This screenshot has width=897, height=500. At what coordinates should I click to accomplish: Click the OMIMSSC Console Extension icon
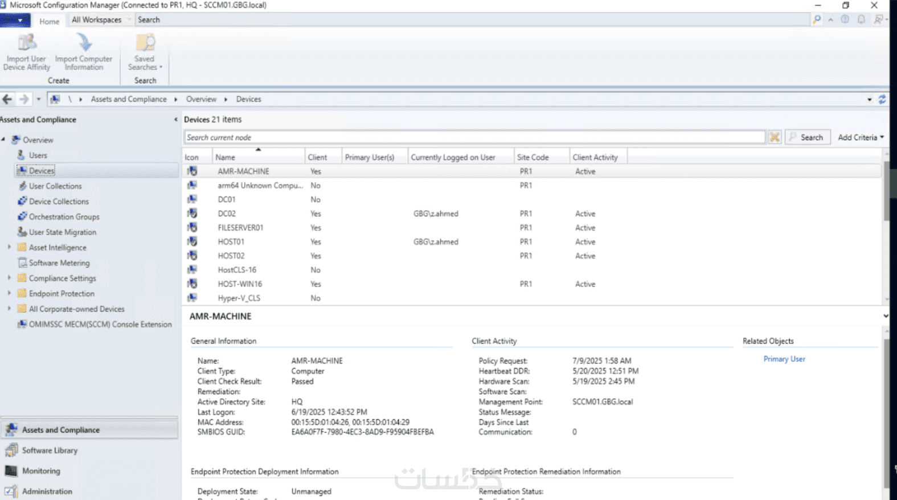pyautogui.click(x=22, y=324)
